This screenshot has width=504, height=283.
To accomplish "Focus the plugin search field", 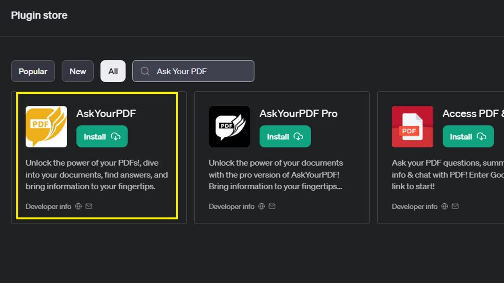I will (x=202, y=71).
